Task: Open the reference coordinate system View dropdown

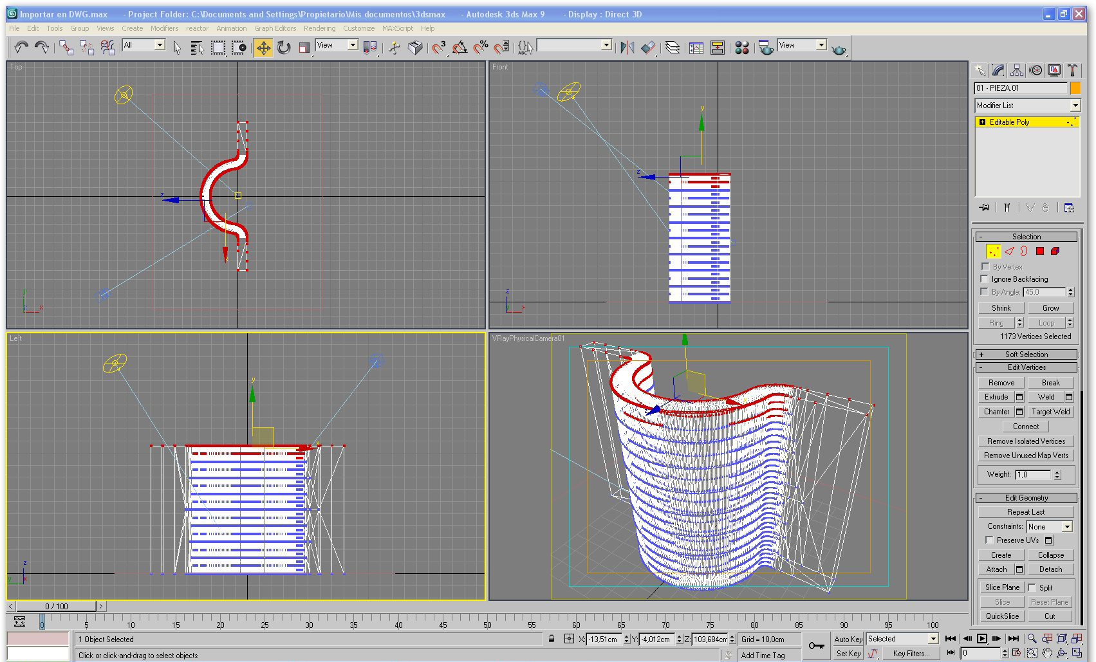Action: tap(337, 45)
